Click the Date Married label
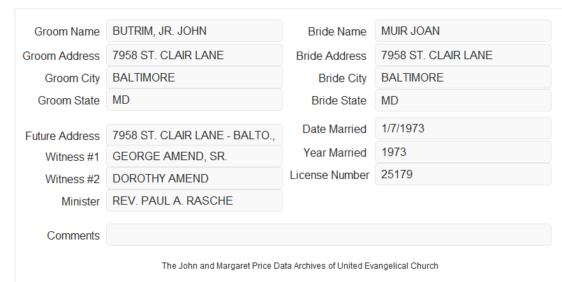This screenshot has height=282, width=562. (x=334, y=129)
